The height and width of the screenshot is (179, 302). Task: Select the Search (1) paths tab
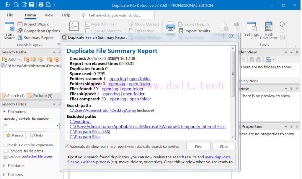13,96
